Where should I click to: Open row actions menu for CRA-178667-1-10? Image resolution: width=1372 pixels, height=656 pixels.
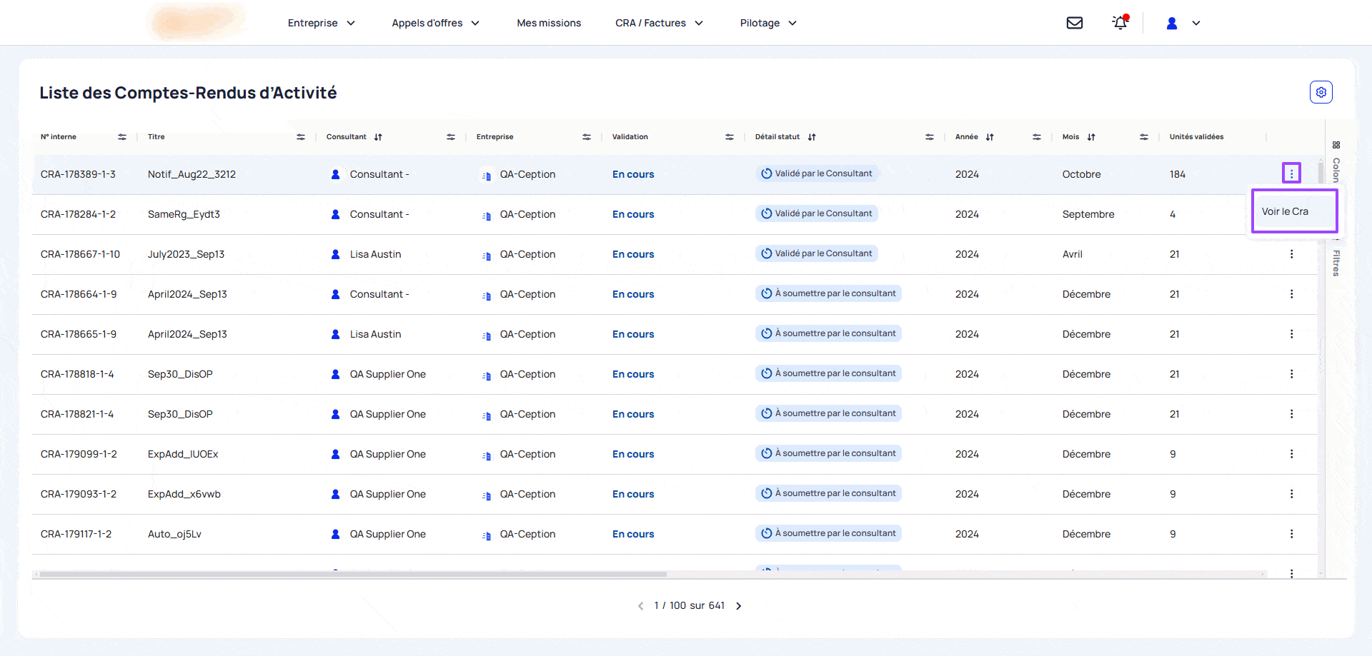[1291, 254]
